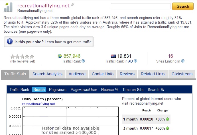Click the blue exclamation info icon

(10, 41)
